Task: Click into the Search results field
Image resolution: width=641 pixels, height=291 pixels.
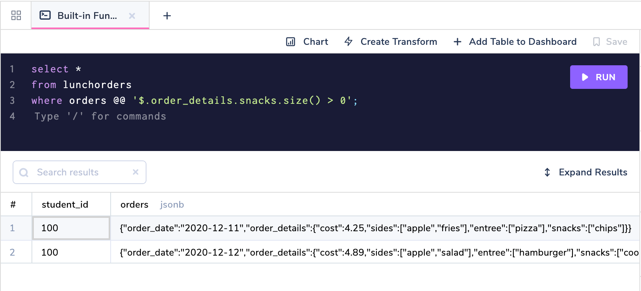Action: point(80,172)
